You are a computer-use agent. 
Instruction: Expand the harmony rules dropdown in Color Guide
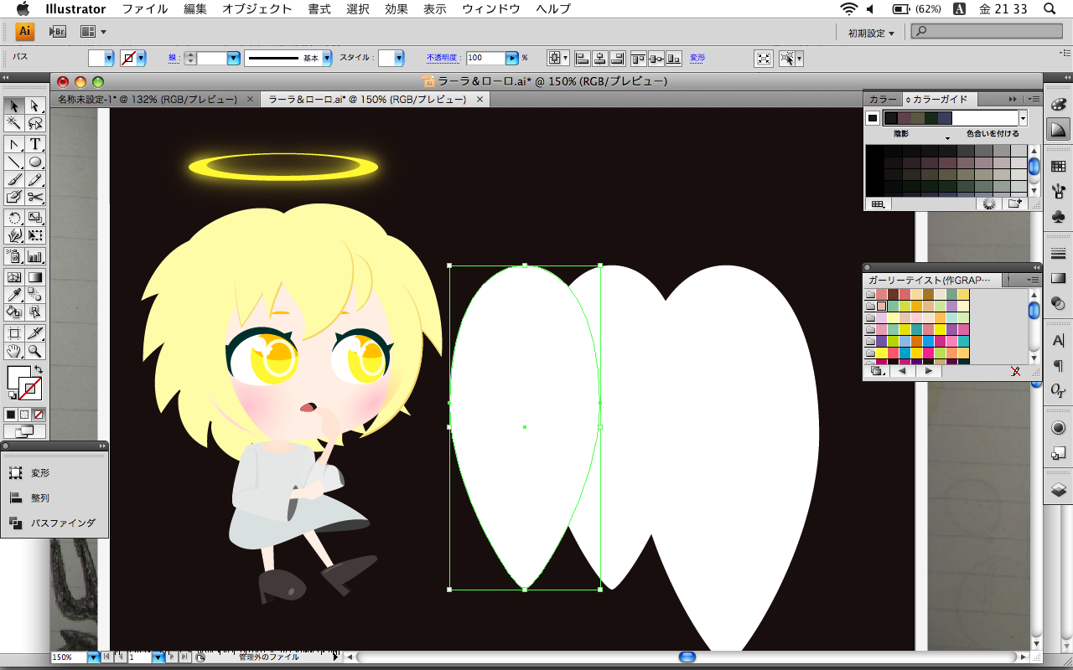(1023, 118)
